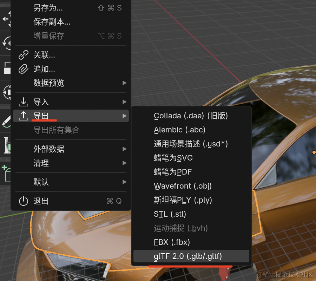Viewport: 316px width, 281px height.
Task: Export as FBX (.fbx)
Action: pyautogui.click(x=191, y=242)
